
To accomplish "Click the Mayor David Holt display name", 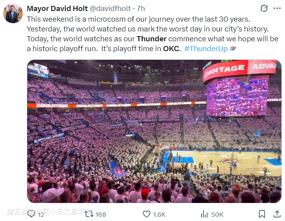I will (x=57, y=9).
